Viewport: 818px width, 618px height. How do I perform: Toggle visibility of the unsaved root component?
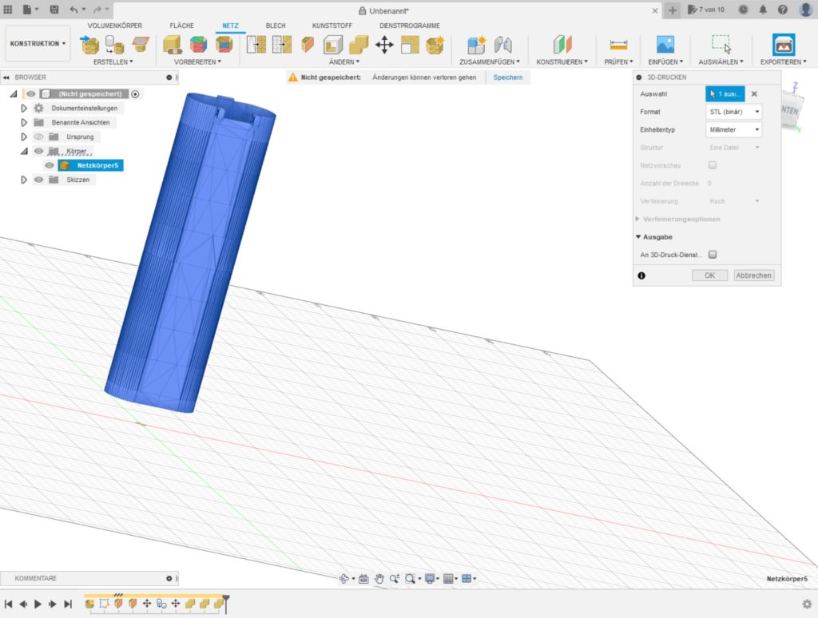pyautogui.click(x=31, y=94)
